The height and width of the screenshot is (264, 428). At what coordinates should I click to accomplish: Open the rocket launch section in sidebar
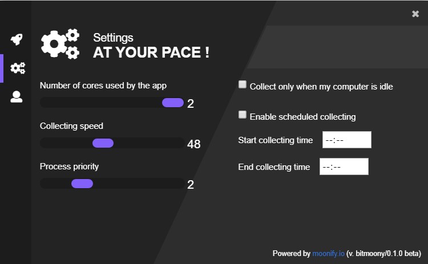pos(17,39)
